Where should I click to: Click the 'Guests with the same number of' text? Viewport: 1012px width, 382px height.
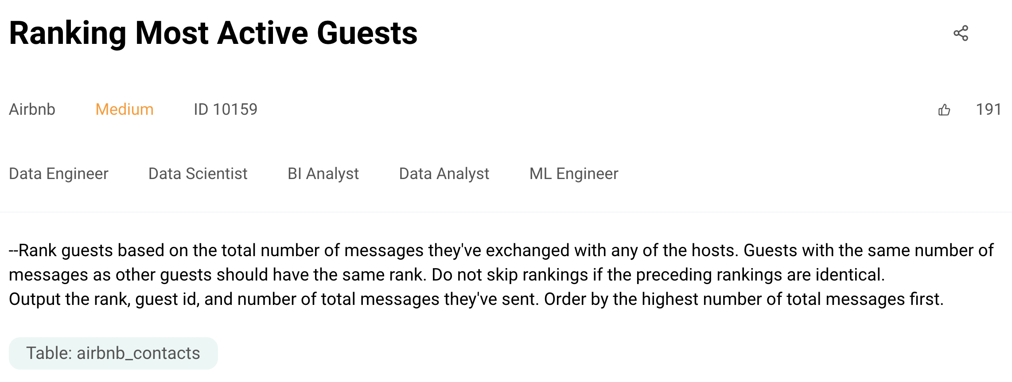click(868, 251)
